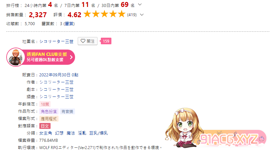Click the pink 159 follower count badge
277x155 pixels.
[106, 41]
